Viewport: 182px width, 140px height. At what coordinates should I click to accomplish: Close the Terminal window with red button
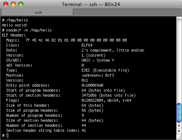[x=6, y=4]
